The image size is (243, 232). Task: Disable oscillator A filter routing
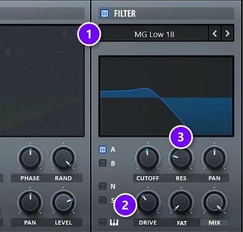click(x=103, y=149)
